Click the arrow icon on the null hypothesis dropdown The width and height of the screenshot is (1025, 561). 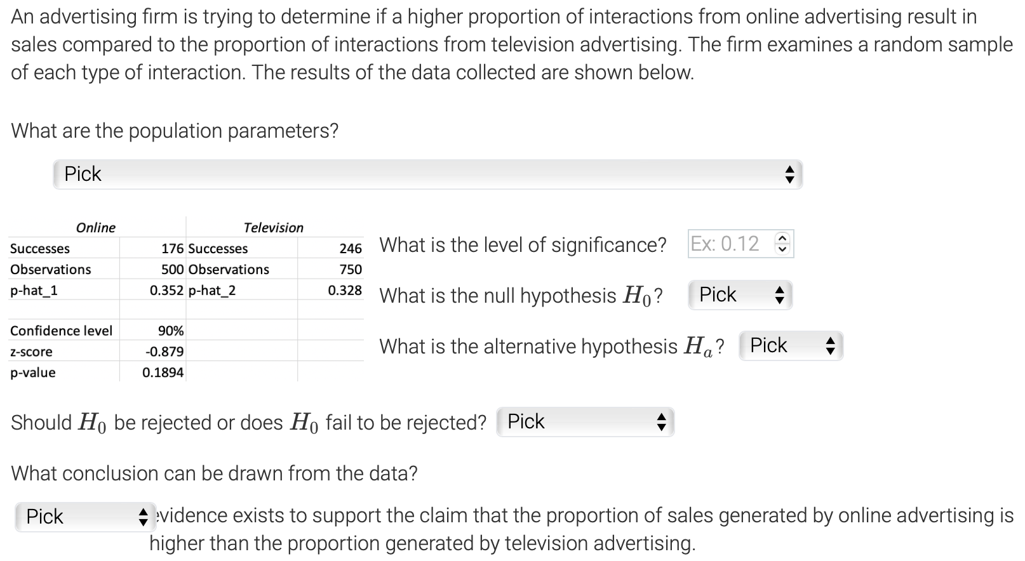tap(780, 294)
